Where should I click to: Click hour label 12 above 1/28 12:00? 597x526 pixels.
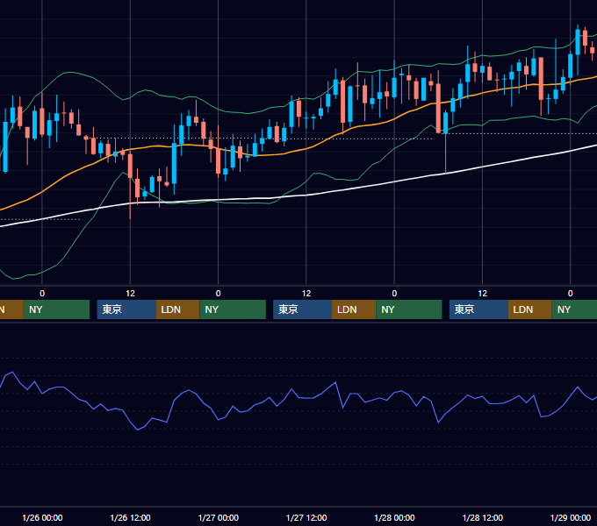pyautogui.click(x=482, y=294)
